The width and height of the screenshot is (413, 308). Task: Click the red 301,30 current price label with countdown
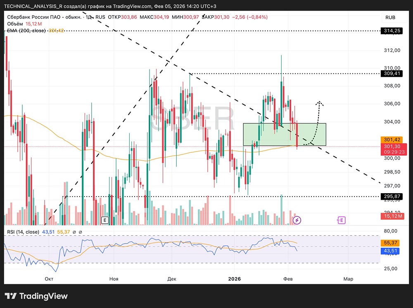coord(394,149)
